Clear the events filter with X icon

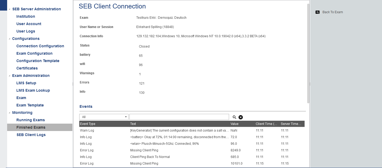click(x=241, y=117)
